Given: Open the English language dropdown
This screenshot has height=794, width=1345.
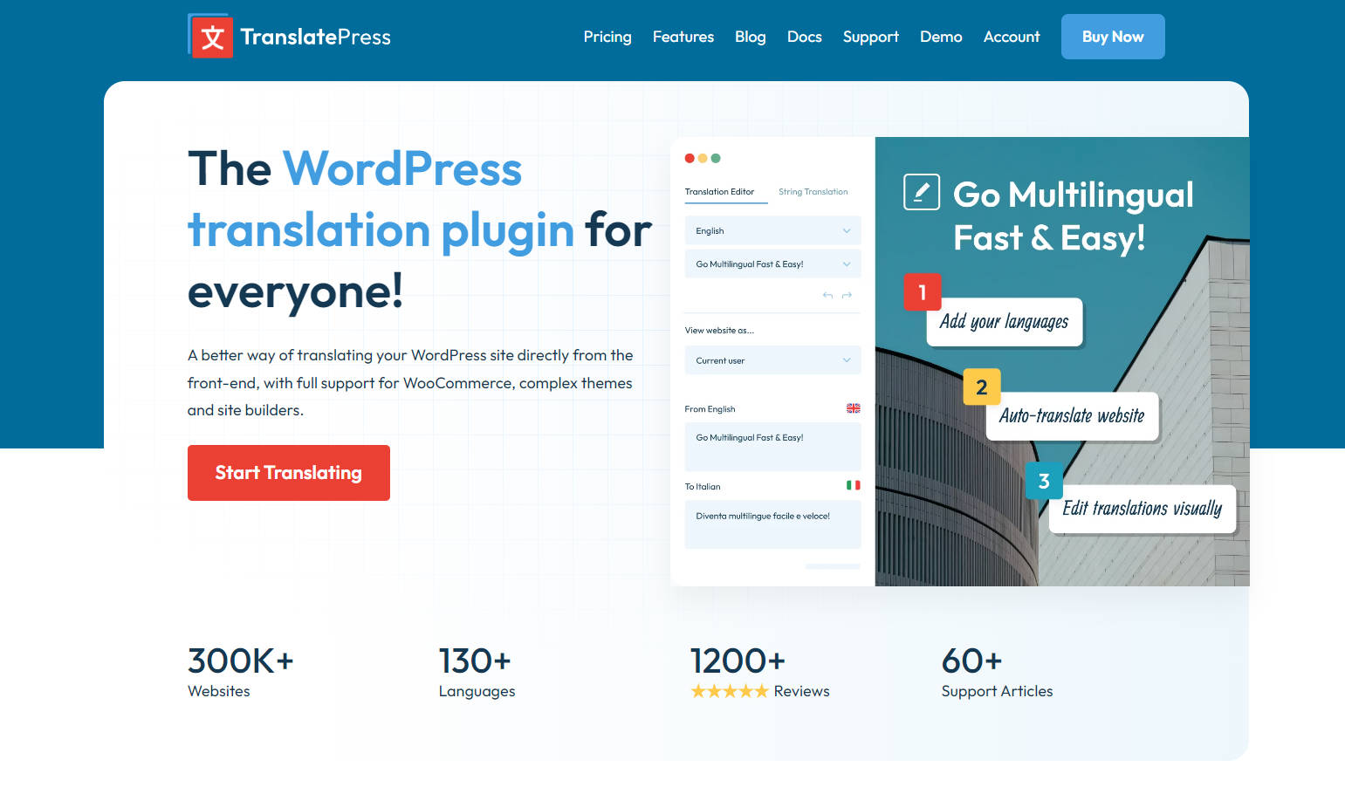Looking at the screenshot, I should click(x=772, y=230).
